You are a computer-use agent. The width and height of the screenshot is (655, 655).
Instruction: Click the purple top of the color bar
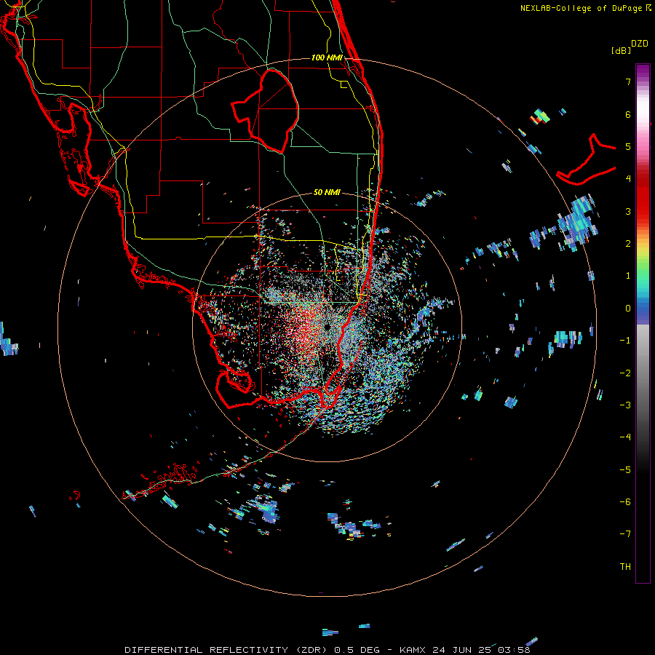tap(643, 71)
